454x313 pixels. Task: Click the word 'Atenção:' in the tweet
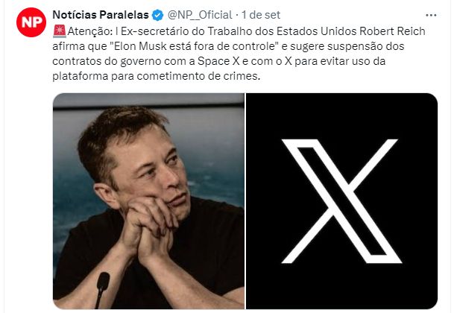point(90,31)
